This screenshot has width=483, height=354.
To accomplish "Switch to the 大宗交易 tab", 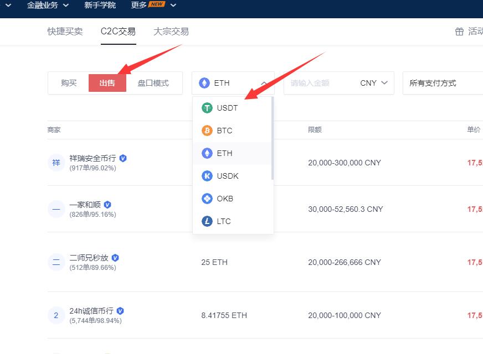I will pos(170,32).
